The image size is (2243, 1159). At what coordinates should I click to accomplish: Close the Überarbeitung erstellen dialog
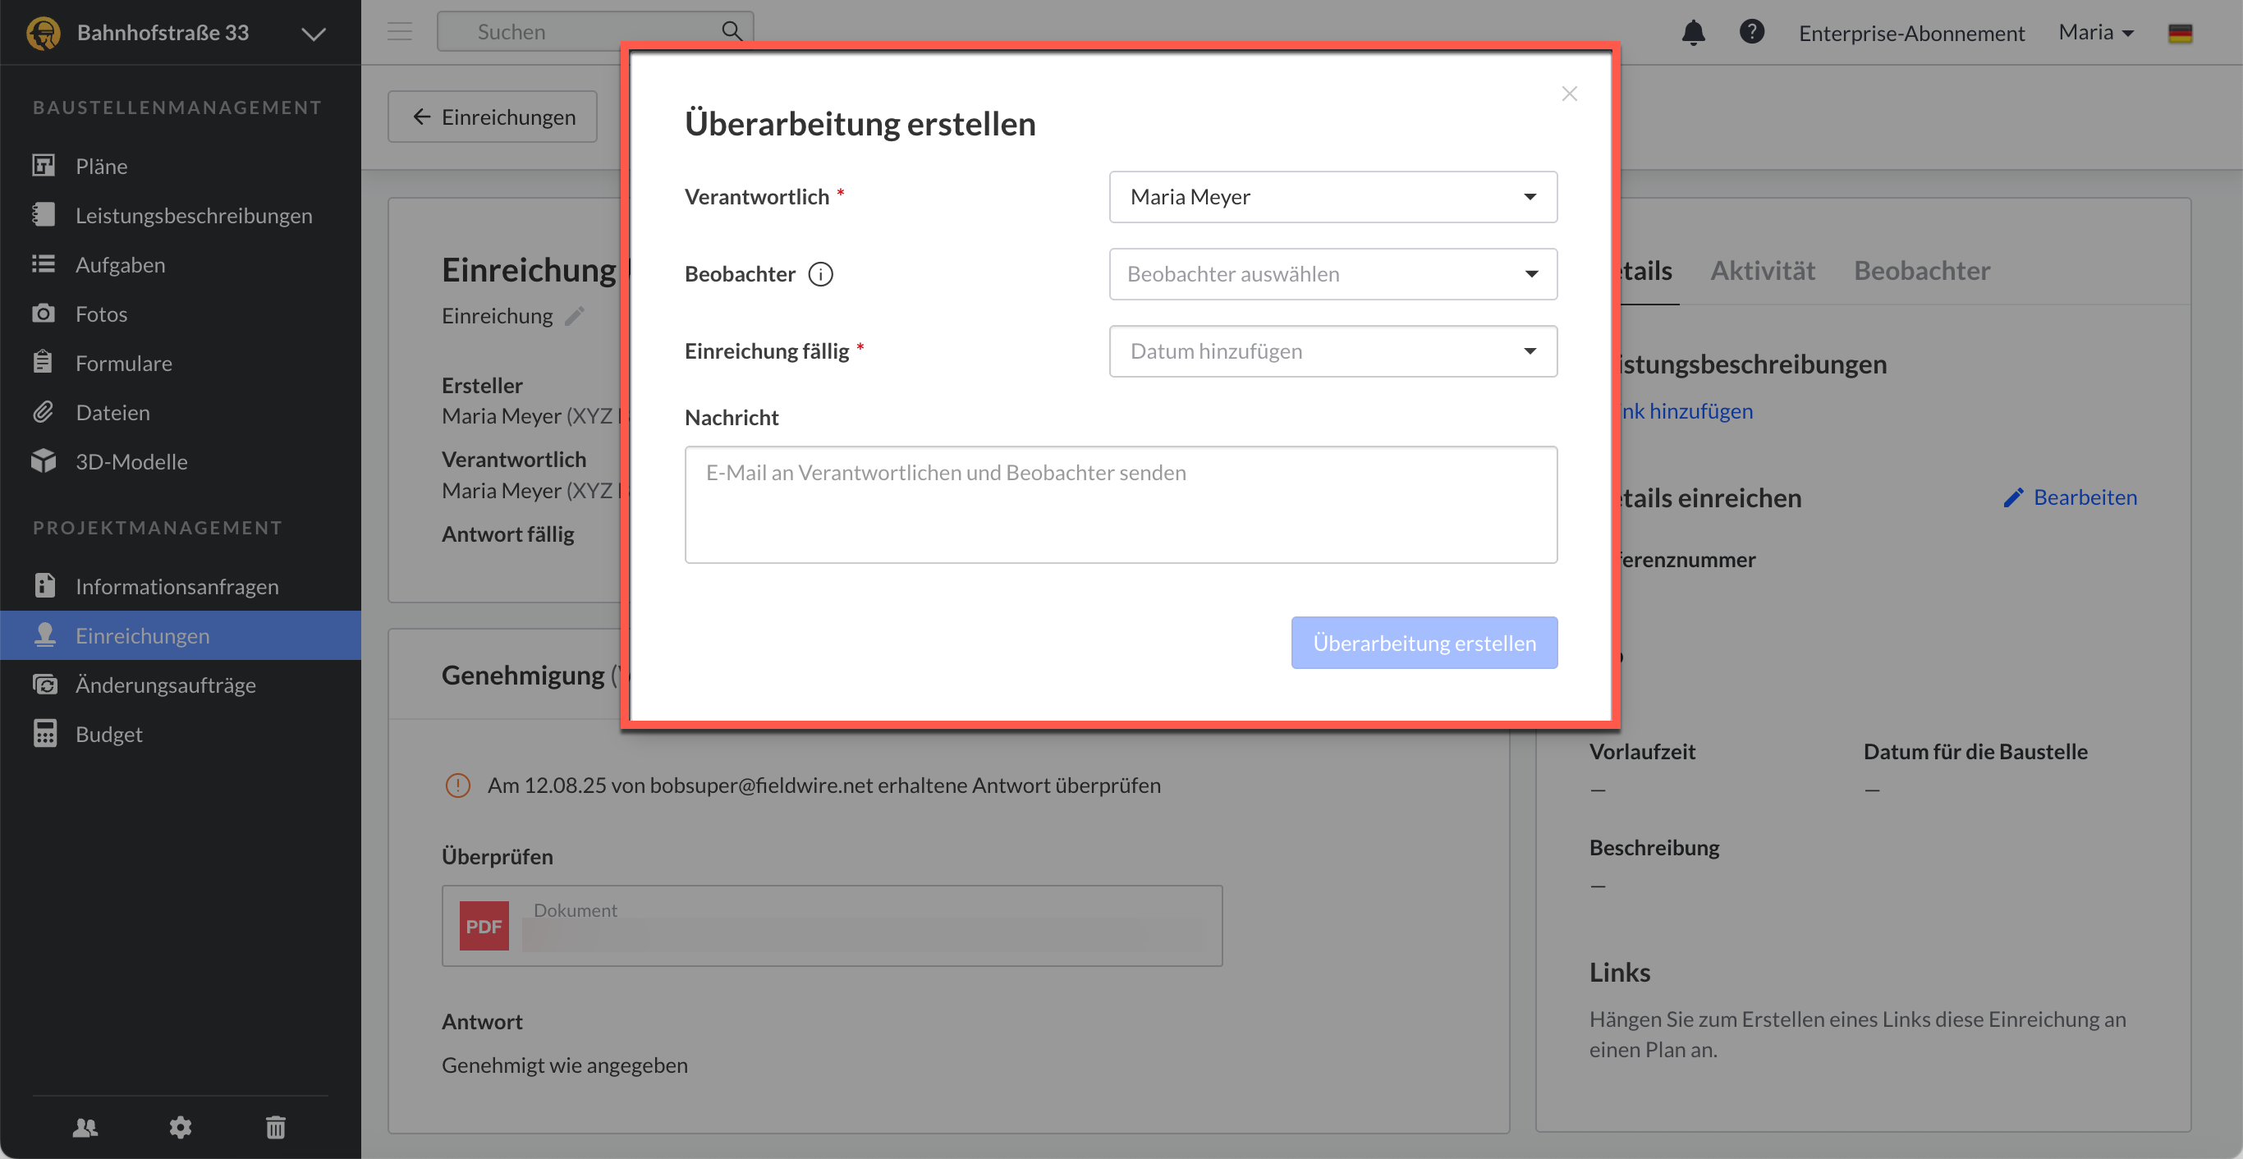[1569, 94]
